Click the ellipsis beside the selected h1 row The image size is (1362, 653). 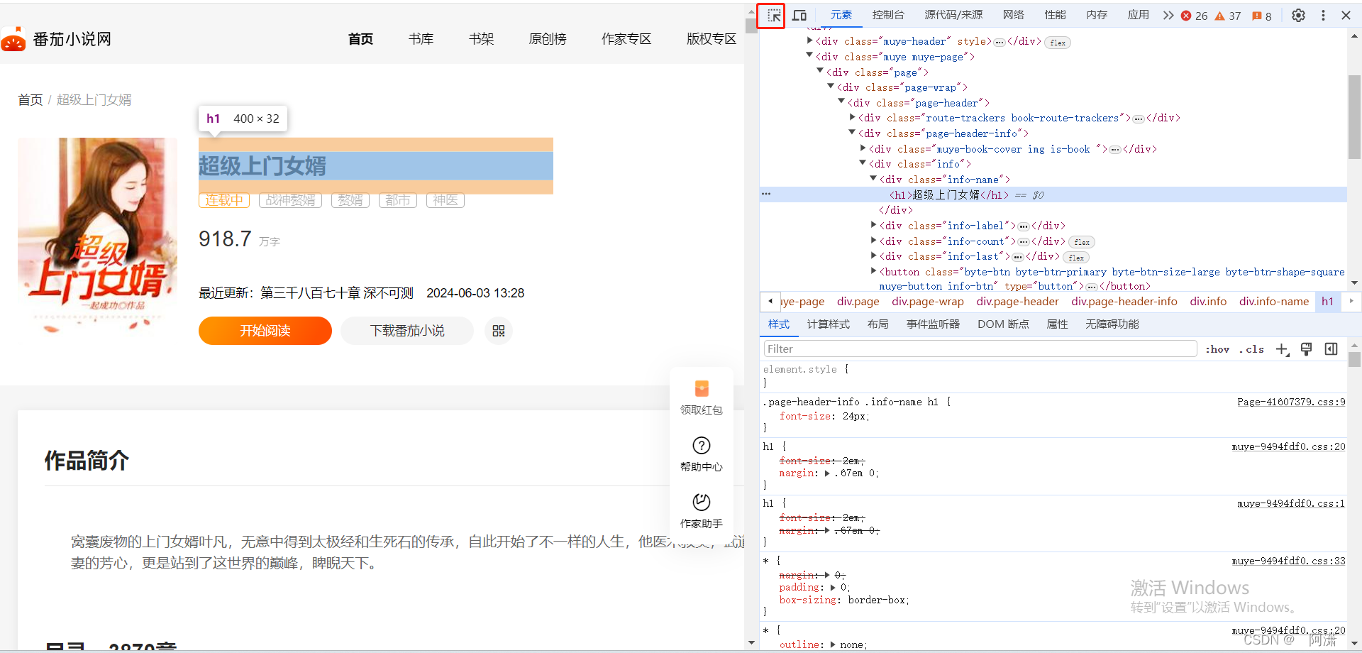(x=766, y=194)
